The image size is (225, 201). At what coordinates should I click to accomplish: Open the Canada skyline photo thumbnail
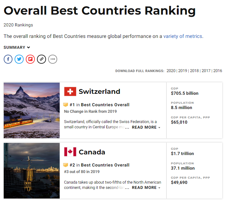[x=32, y=171]
